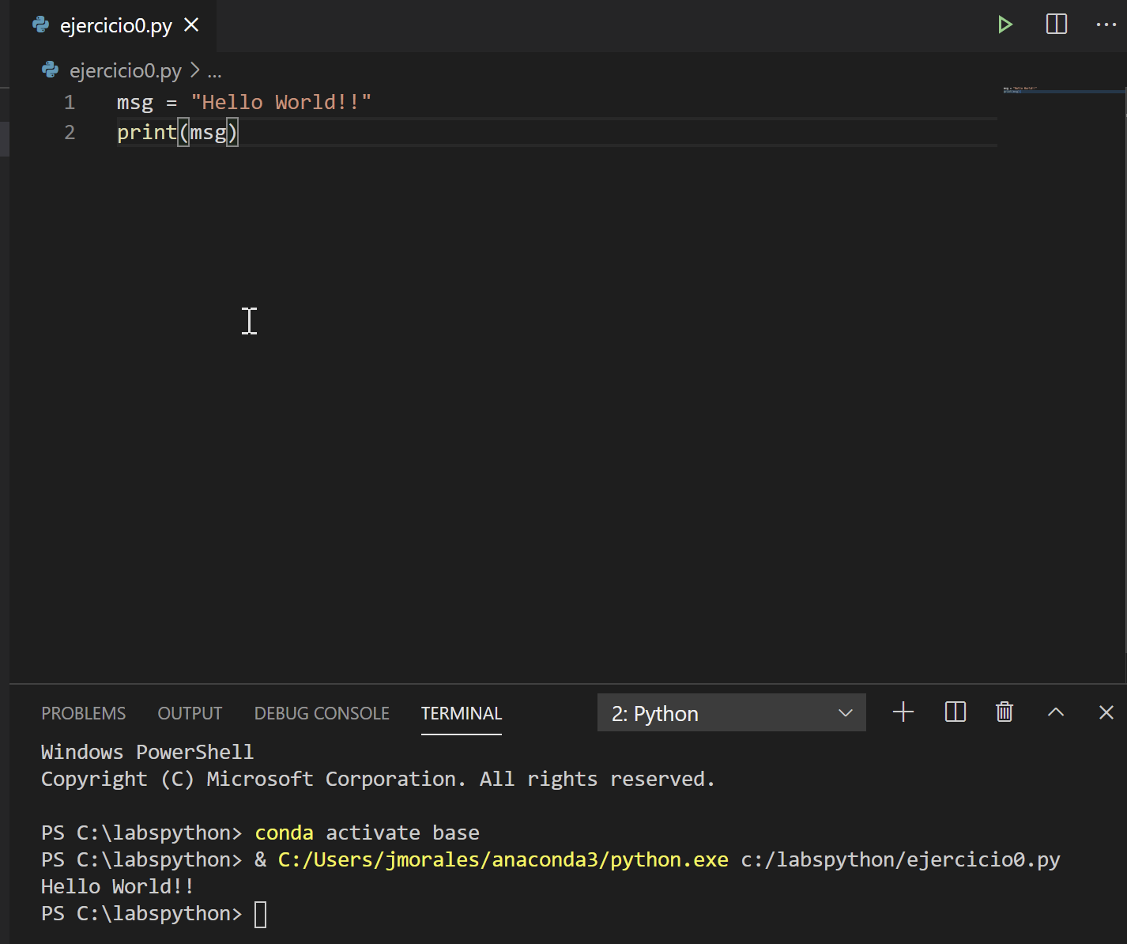Screen dimensions: 1127x944
Task: Switch to the PROBLEMS tab
Action: click(x=83, y=712)
